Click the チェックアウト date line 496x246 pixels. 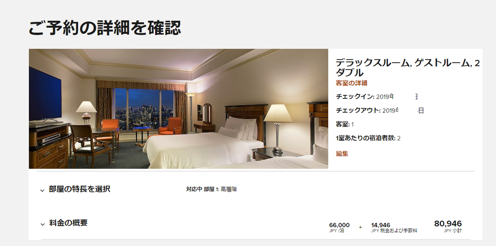(380, 111)
